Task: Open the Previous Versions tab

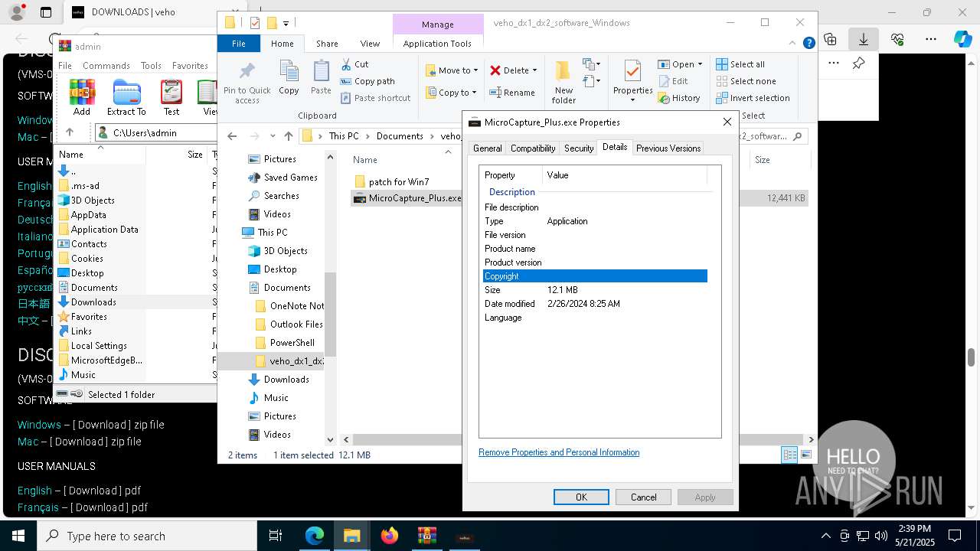Action: tap(668, 148)
